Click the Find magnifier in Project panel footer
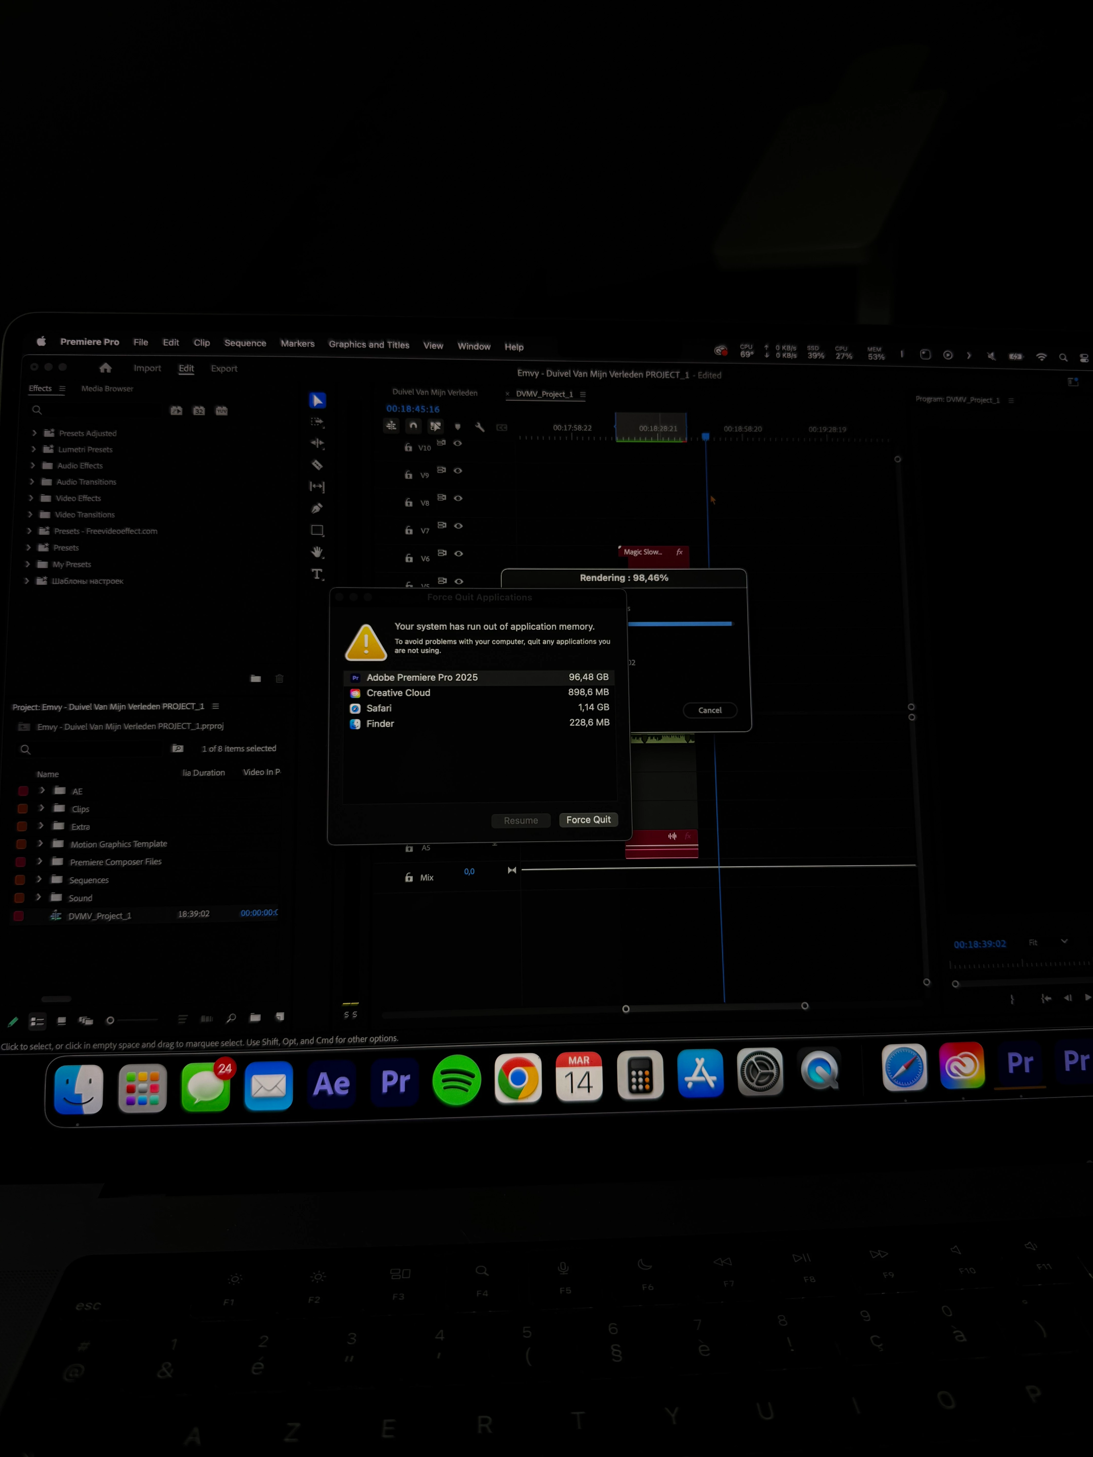This screenshot has width=1093, height=1457. [x=231, y=1018]
